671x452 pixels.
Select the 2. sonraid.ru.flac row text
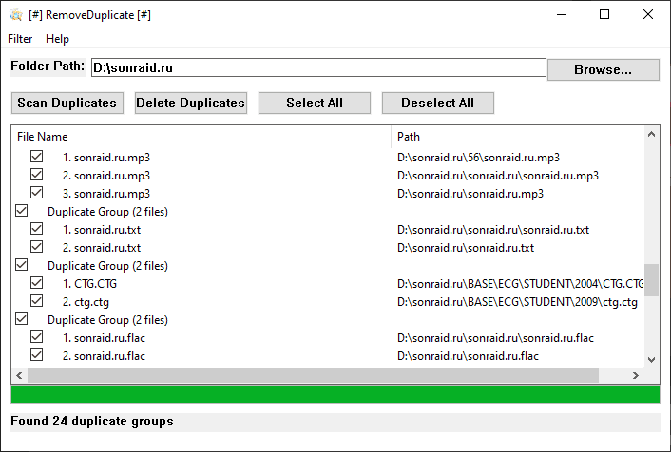[x=104, y=356]
